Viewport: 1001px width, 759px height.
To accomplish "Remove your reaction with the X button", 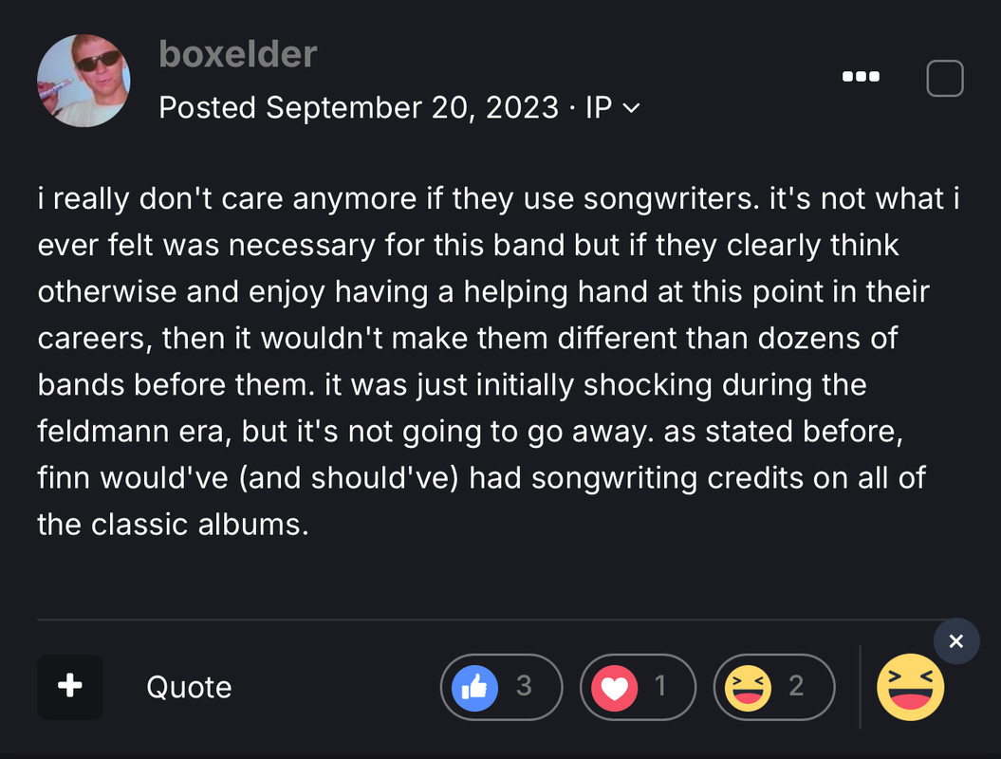I will pos(956,641).
